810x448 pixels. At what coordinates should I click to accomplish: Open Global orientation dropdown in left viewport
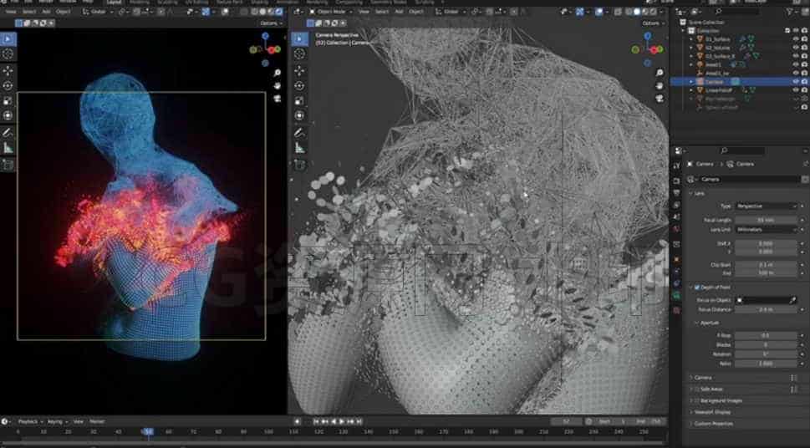click(97, 12)
